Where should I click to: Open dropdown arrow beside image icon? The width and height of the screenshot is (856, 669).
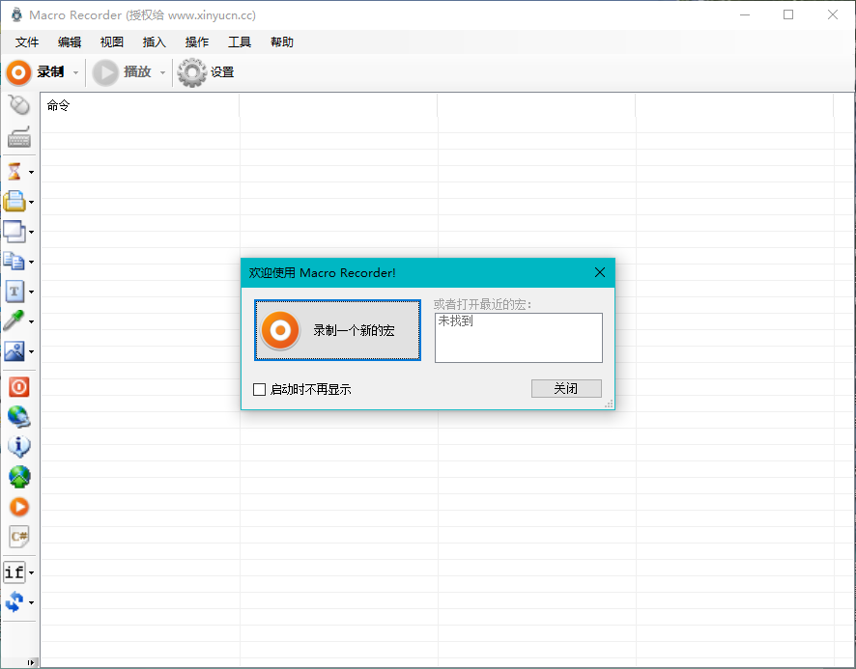[x=31, y=351]
